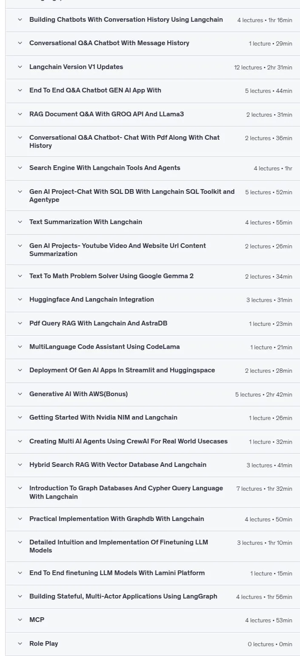
Task: Click Practical Implementation With Graphdb With Langchain row
Action: 152,519
